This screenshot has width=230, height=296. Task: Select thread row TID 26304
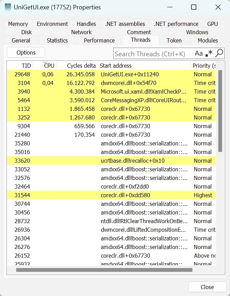[x=112, y=238]
